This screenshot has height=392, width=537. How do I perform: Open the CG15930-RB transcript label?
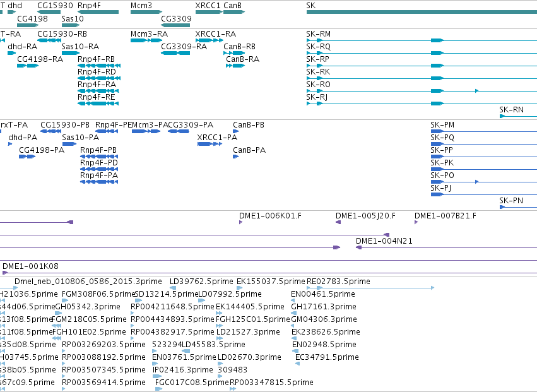[62, 34]
